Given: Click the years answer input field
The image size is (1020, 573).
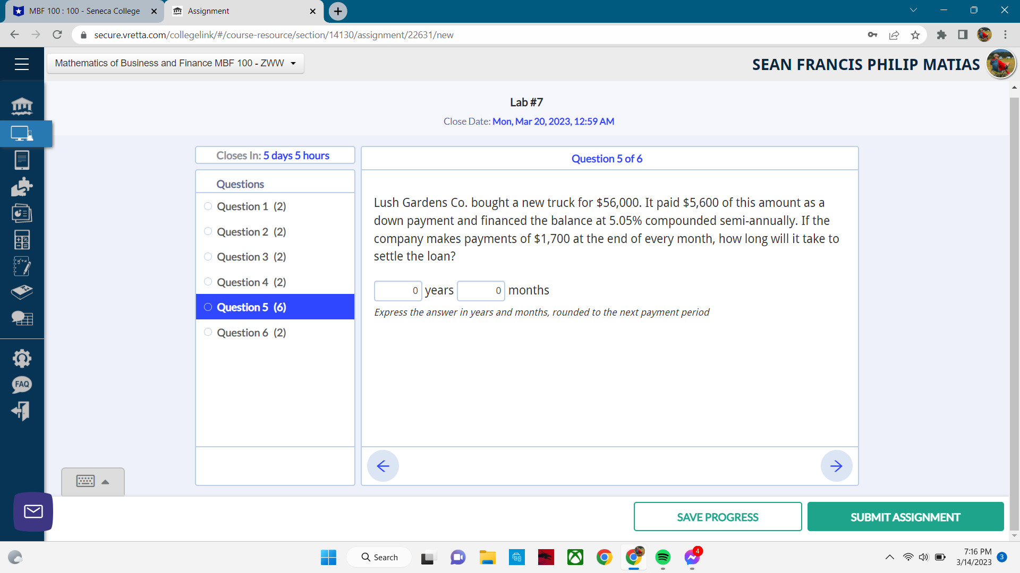Looking at the screenshot, I should tap(397, 291).
